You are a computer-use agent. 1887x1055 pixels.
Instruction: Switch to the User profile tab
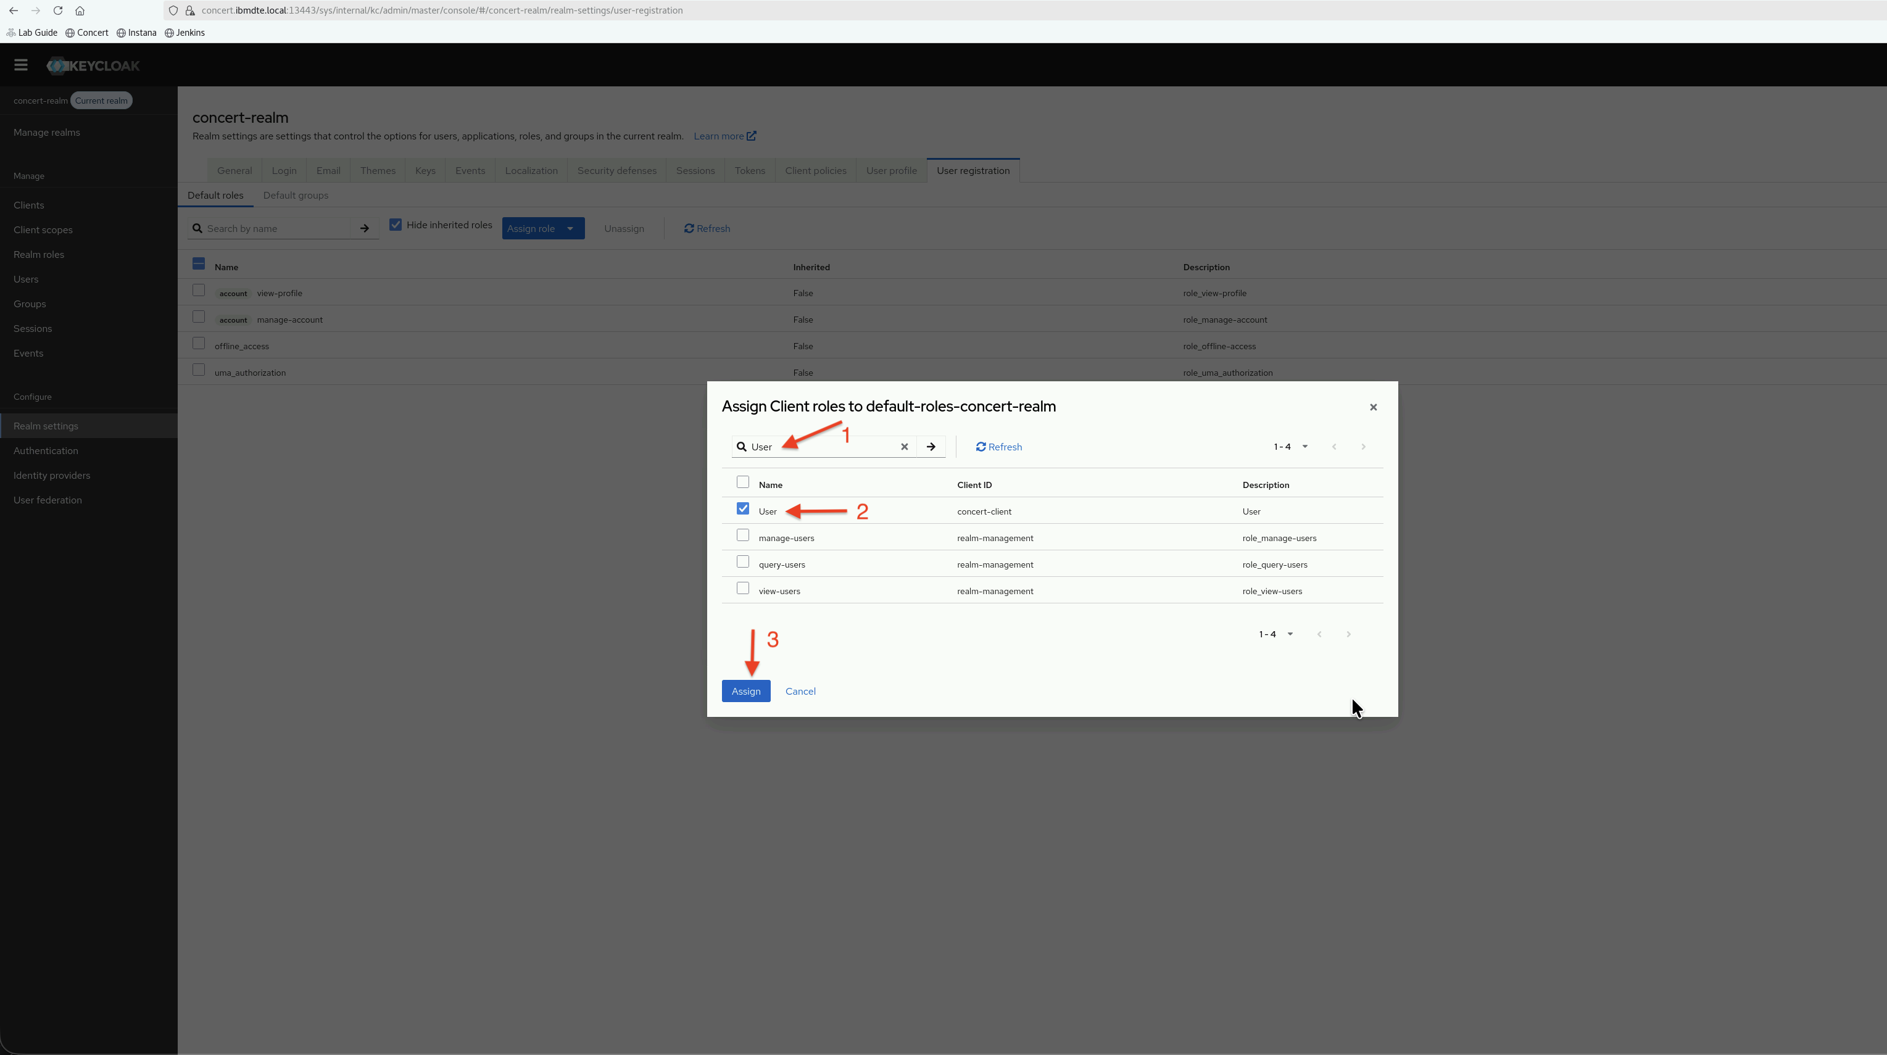point(892,171)
